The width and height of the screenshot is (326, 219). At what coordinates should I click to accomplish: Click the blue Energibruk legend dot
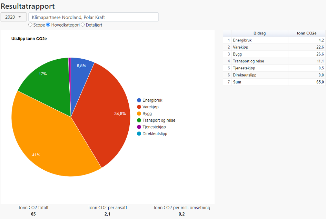click(139, 100)
